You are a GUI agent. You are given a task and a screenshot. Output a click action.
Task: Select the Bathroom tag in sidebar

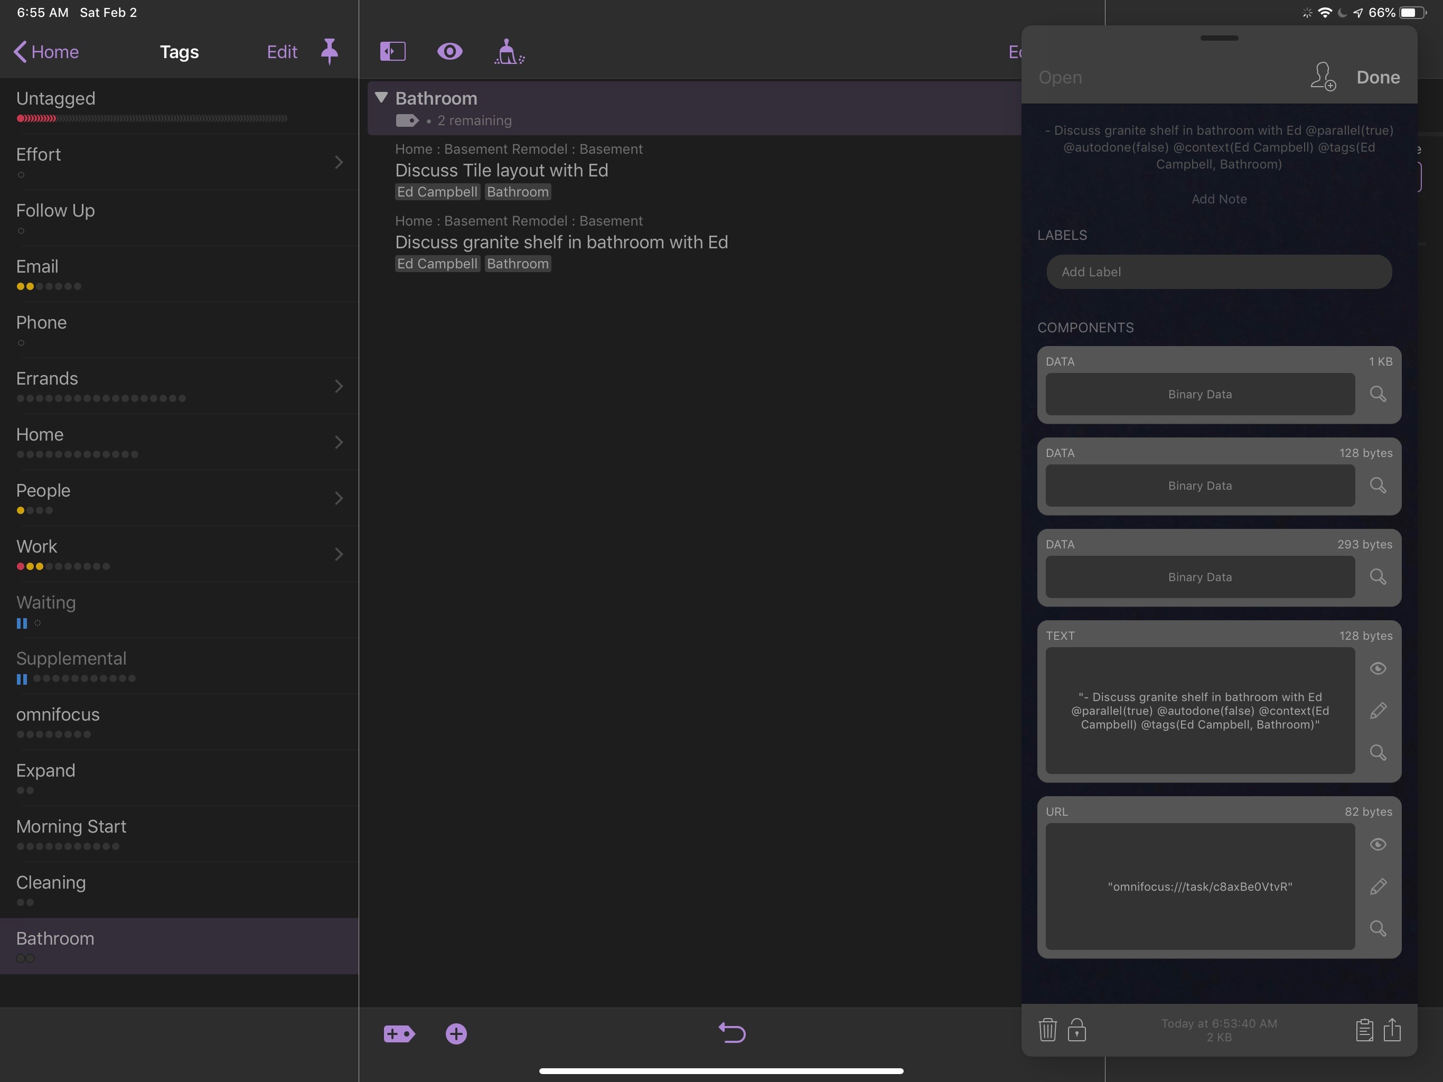[54, 938]
